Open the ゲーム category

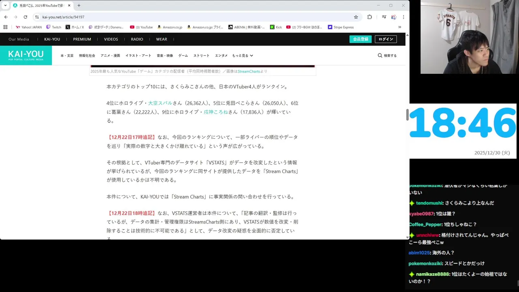(183, 56)
